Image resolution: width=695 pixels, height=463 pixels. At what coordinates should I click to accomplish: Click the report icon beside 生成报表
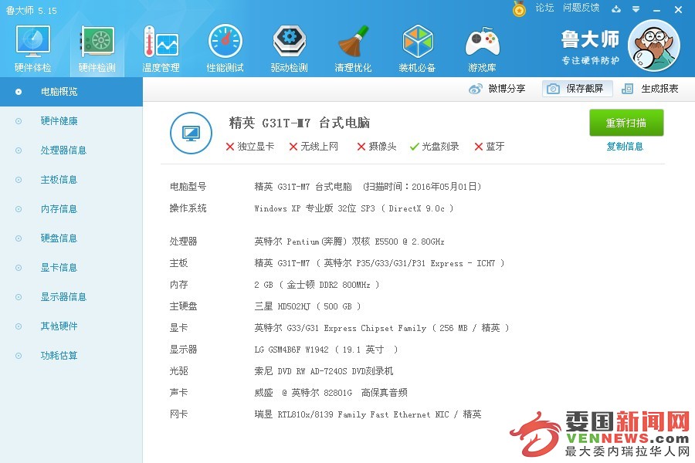click(627, 89)
